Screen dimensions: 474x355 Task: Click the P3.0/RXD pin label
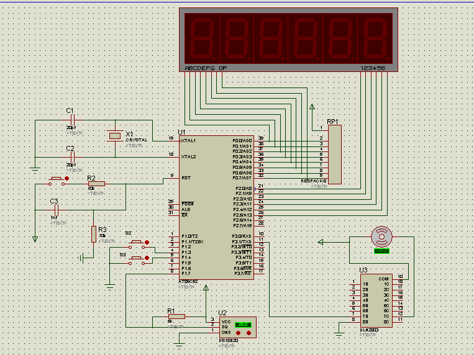(x=242, y=236)
